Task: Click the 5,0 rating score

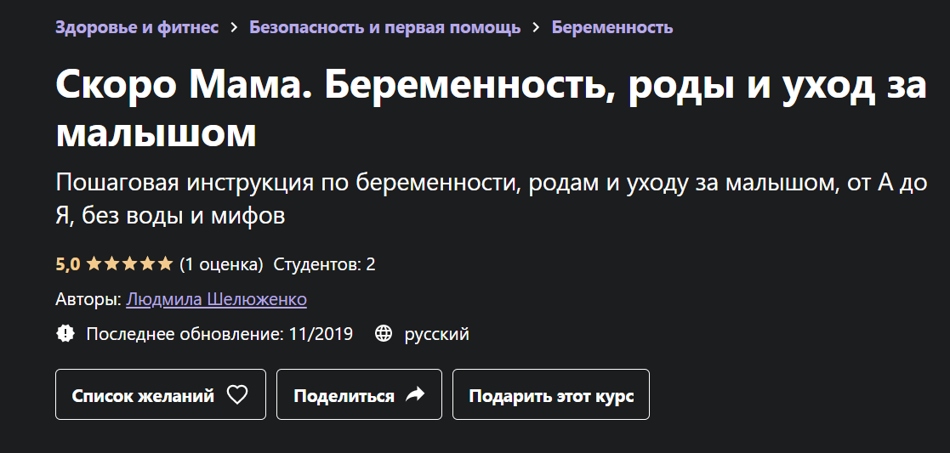Action: click(x=67, y=264)
